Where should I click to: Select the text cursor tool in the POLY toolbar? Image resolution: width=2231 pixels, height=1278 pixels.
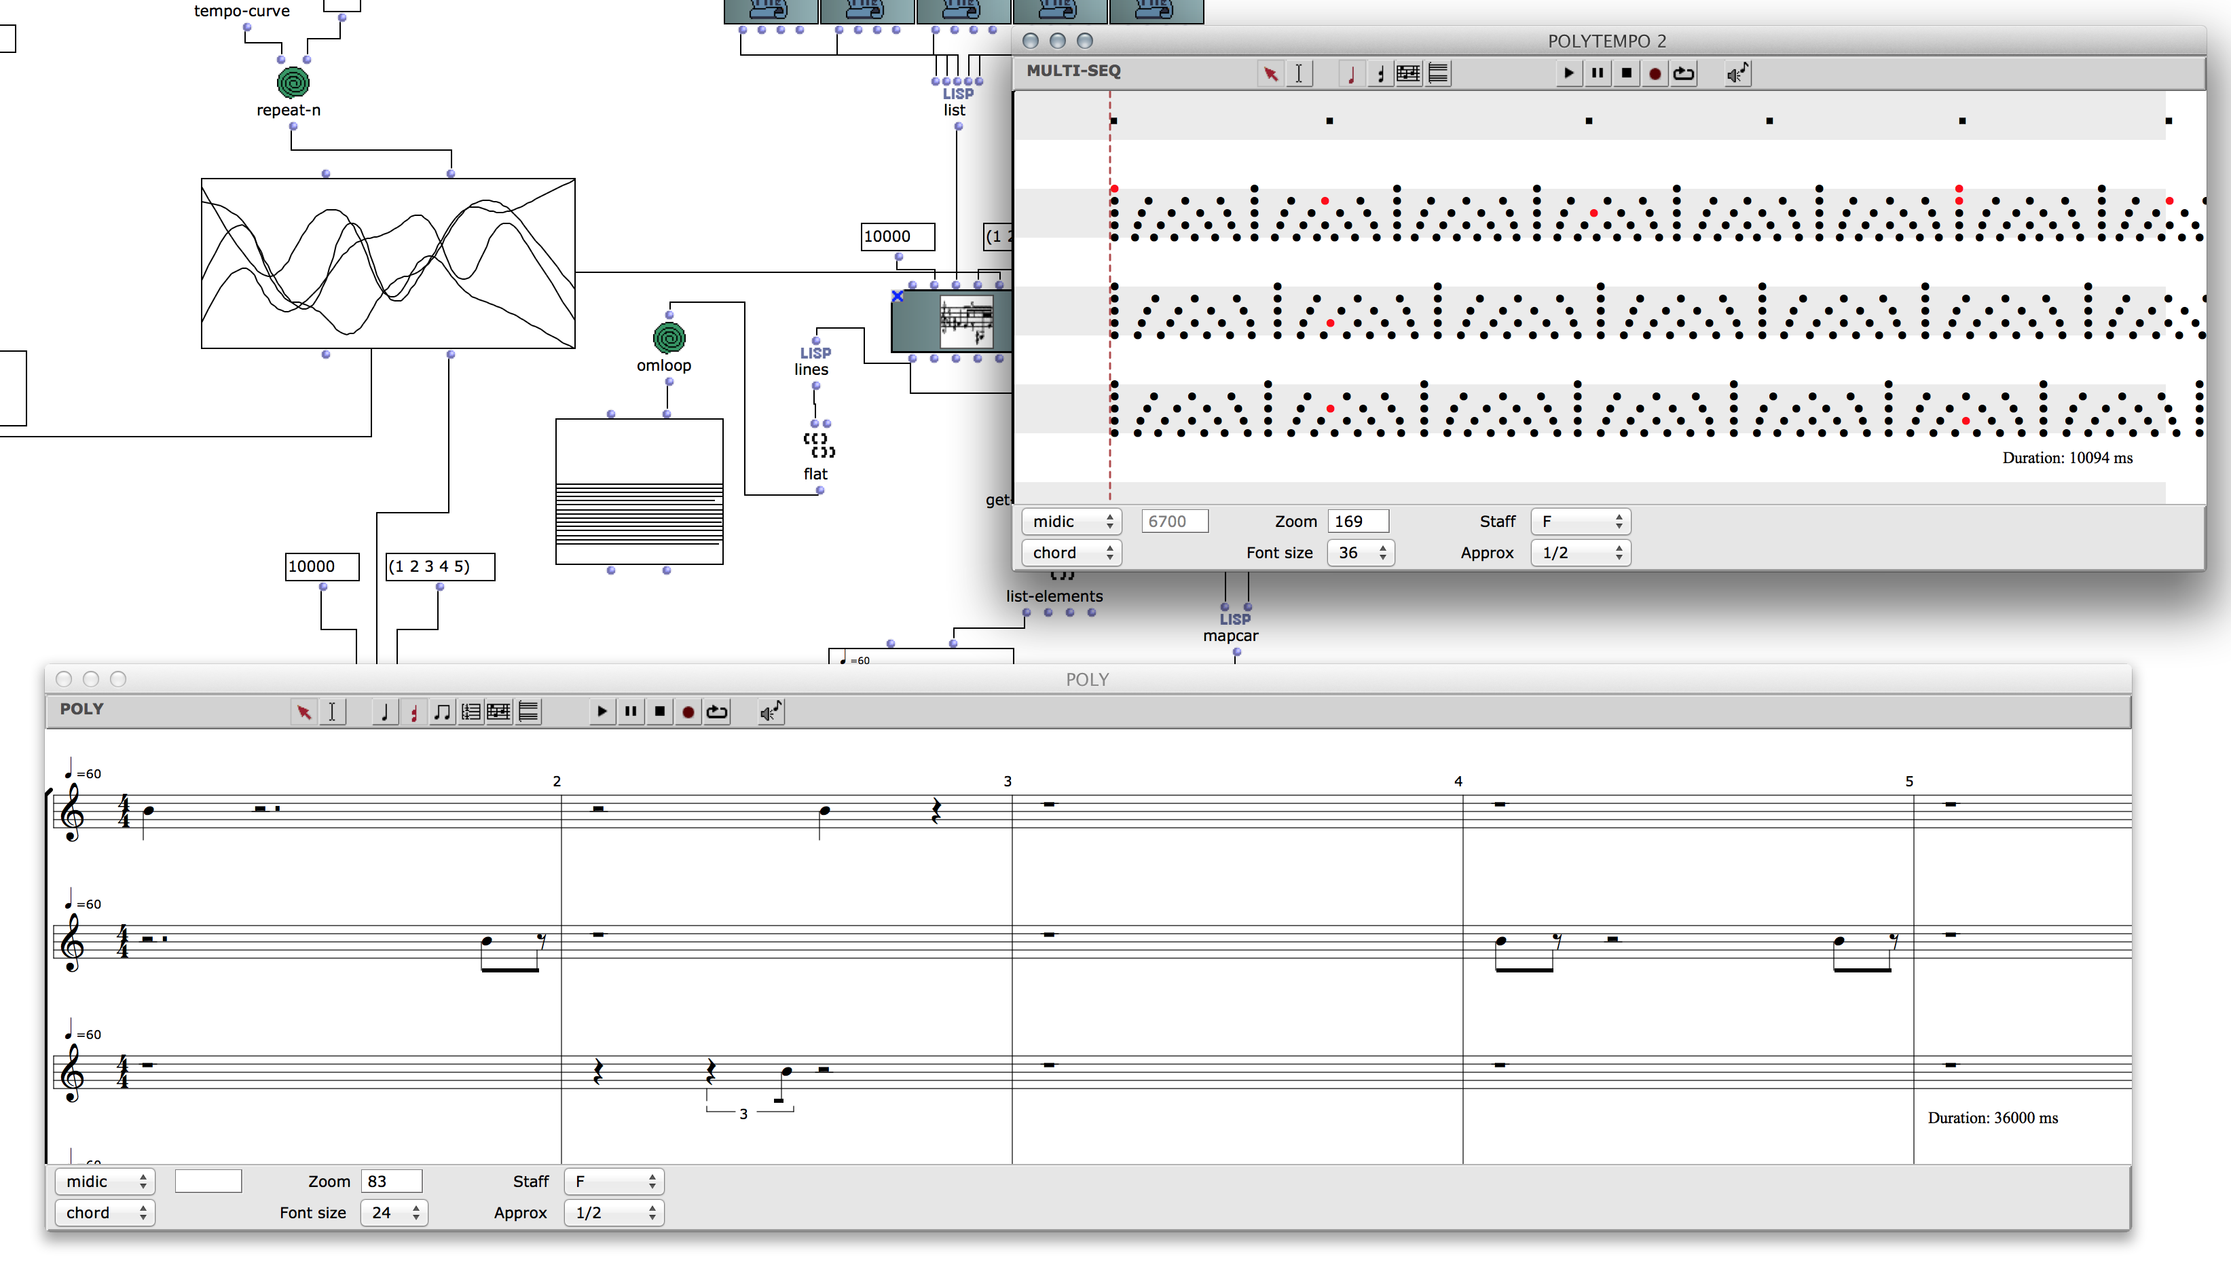pyautogui.click(x=333, y=712)
